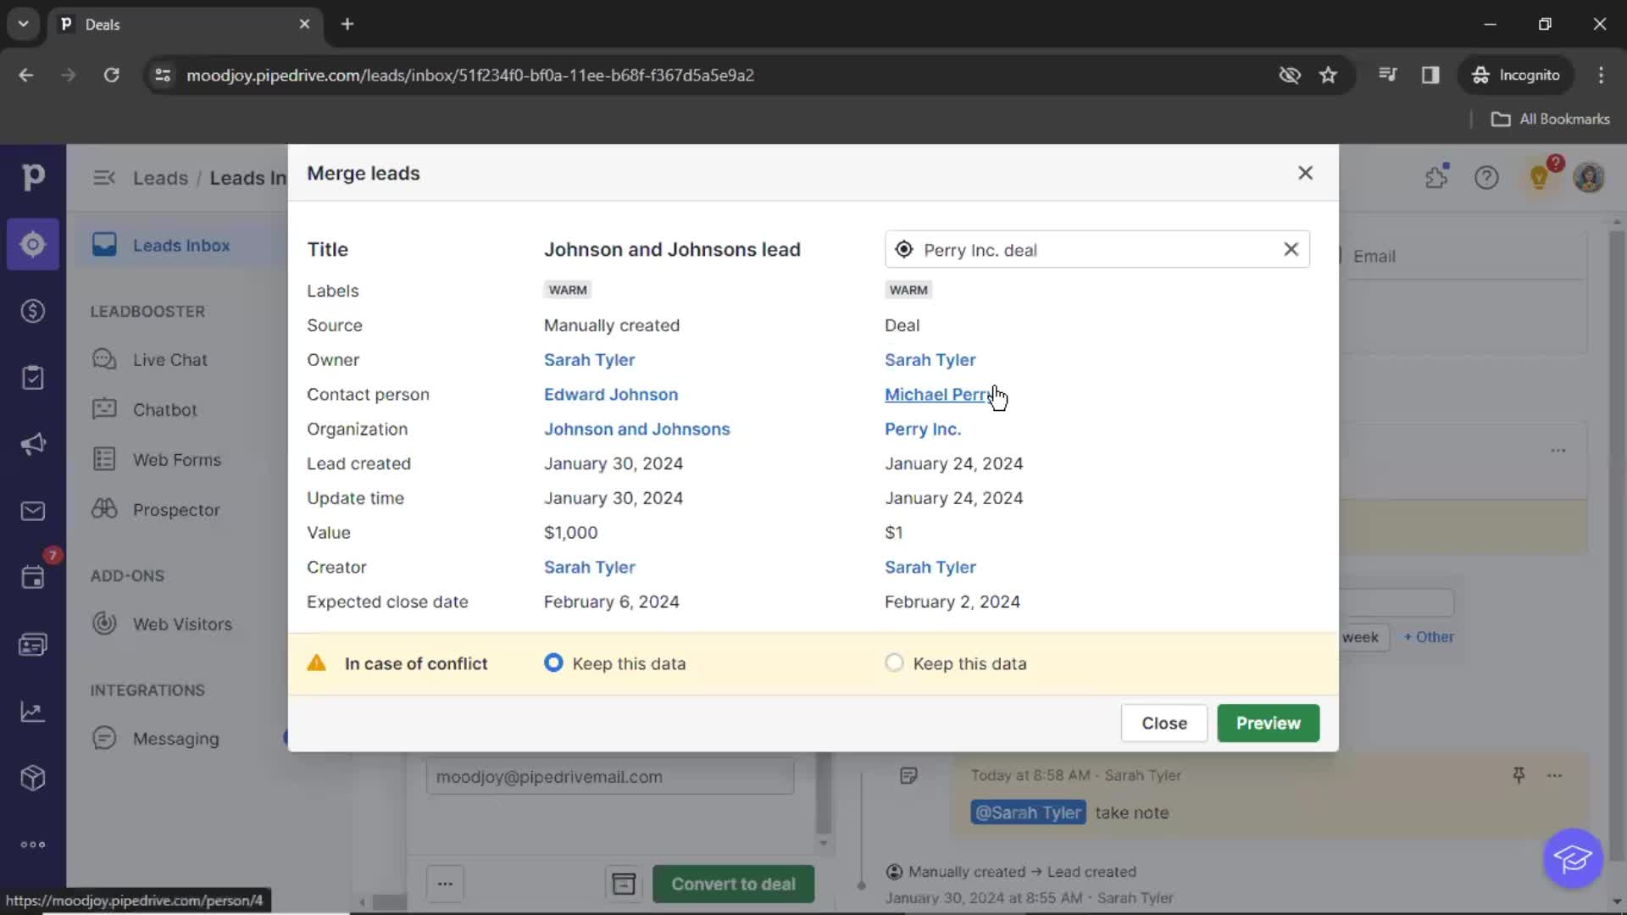Click the Close button in dialog
1627x915 pixels.
pyautogui.click(x=1163, y=724)
